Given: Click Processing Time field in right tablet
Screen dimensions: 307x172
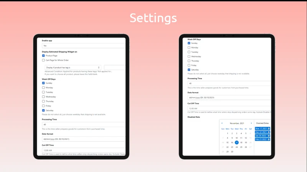Looking at the screenshot, I should pyautogui.click(x=229, y=83).
